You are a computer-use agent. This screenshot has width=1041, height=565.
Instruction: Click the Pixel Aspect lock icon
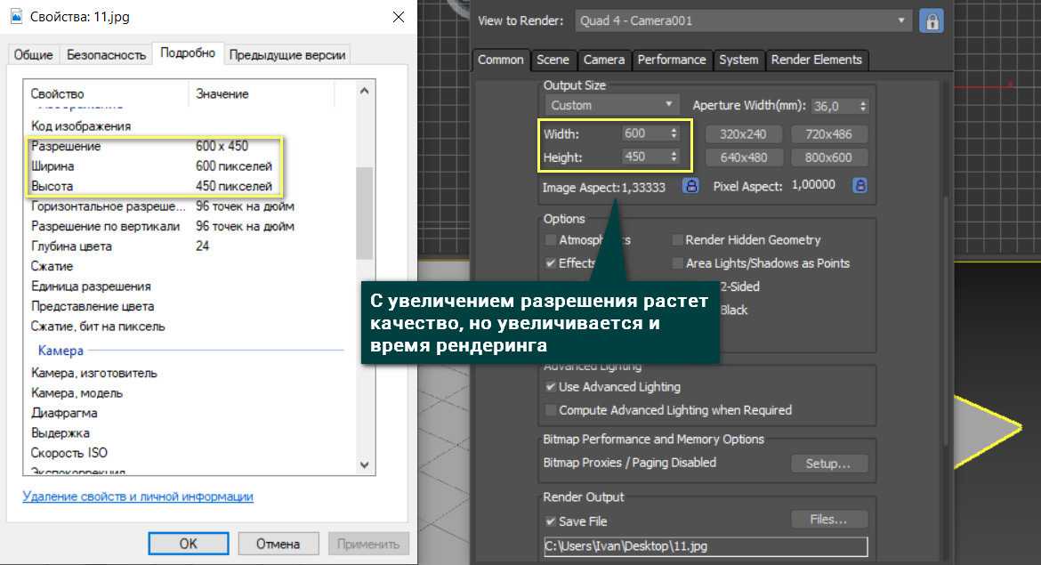point(859,186)
